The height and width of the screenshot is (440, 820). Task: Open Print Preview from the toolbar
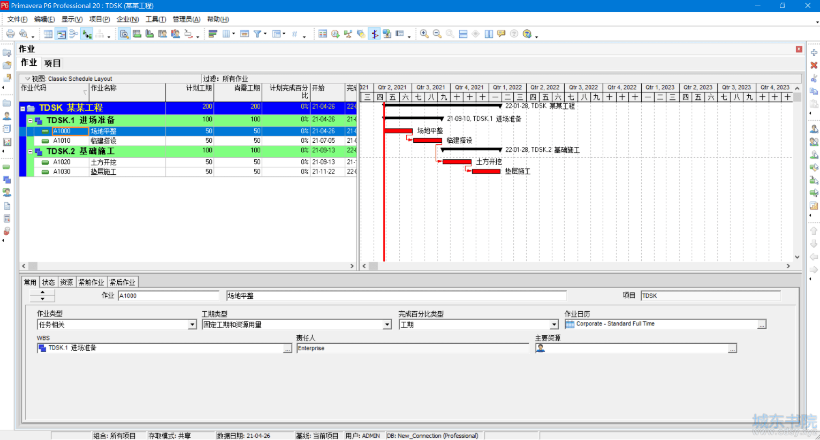tap(24, 34)
